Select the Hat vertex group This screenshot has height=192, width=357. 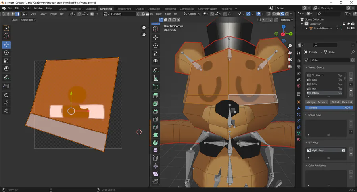pos(314,88)
